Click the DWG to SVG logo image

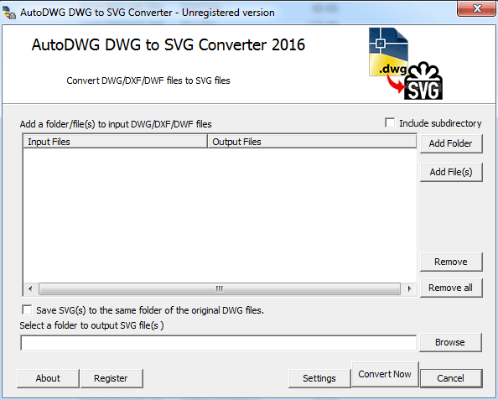click(406, 64)
